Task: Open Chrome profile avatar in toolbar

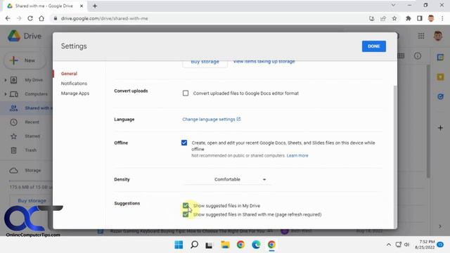Action: click(x=431, y=18)
